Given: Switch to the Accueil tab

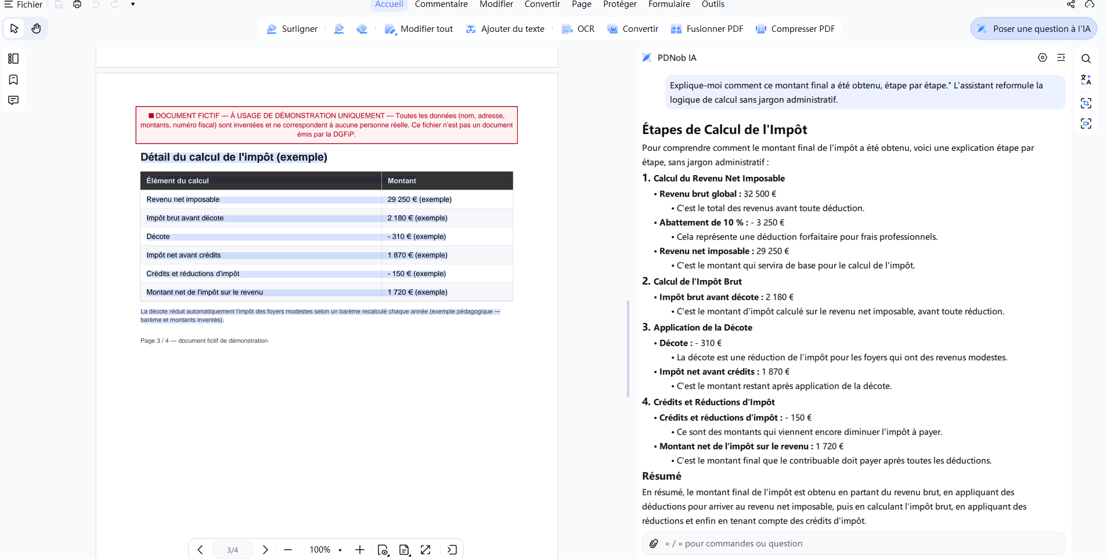Looking at the screenshot, I should coord(389,5).
